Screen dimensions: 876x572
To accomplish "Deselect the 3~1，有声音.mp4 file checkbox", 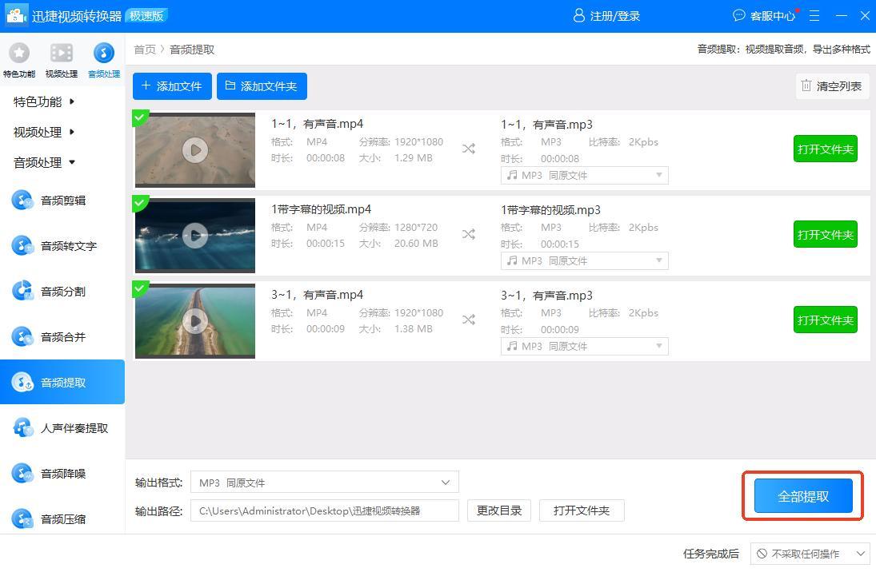I will coord(140,288).
